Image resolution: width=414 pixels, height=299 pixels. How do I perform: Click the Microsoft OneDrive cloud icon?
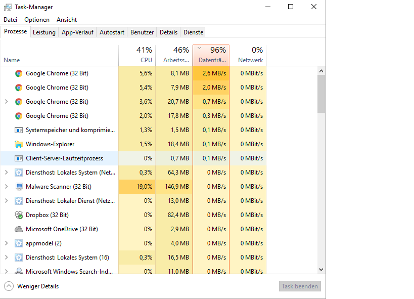19,229
